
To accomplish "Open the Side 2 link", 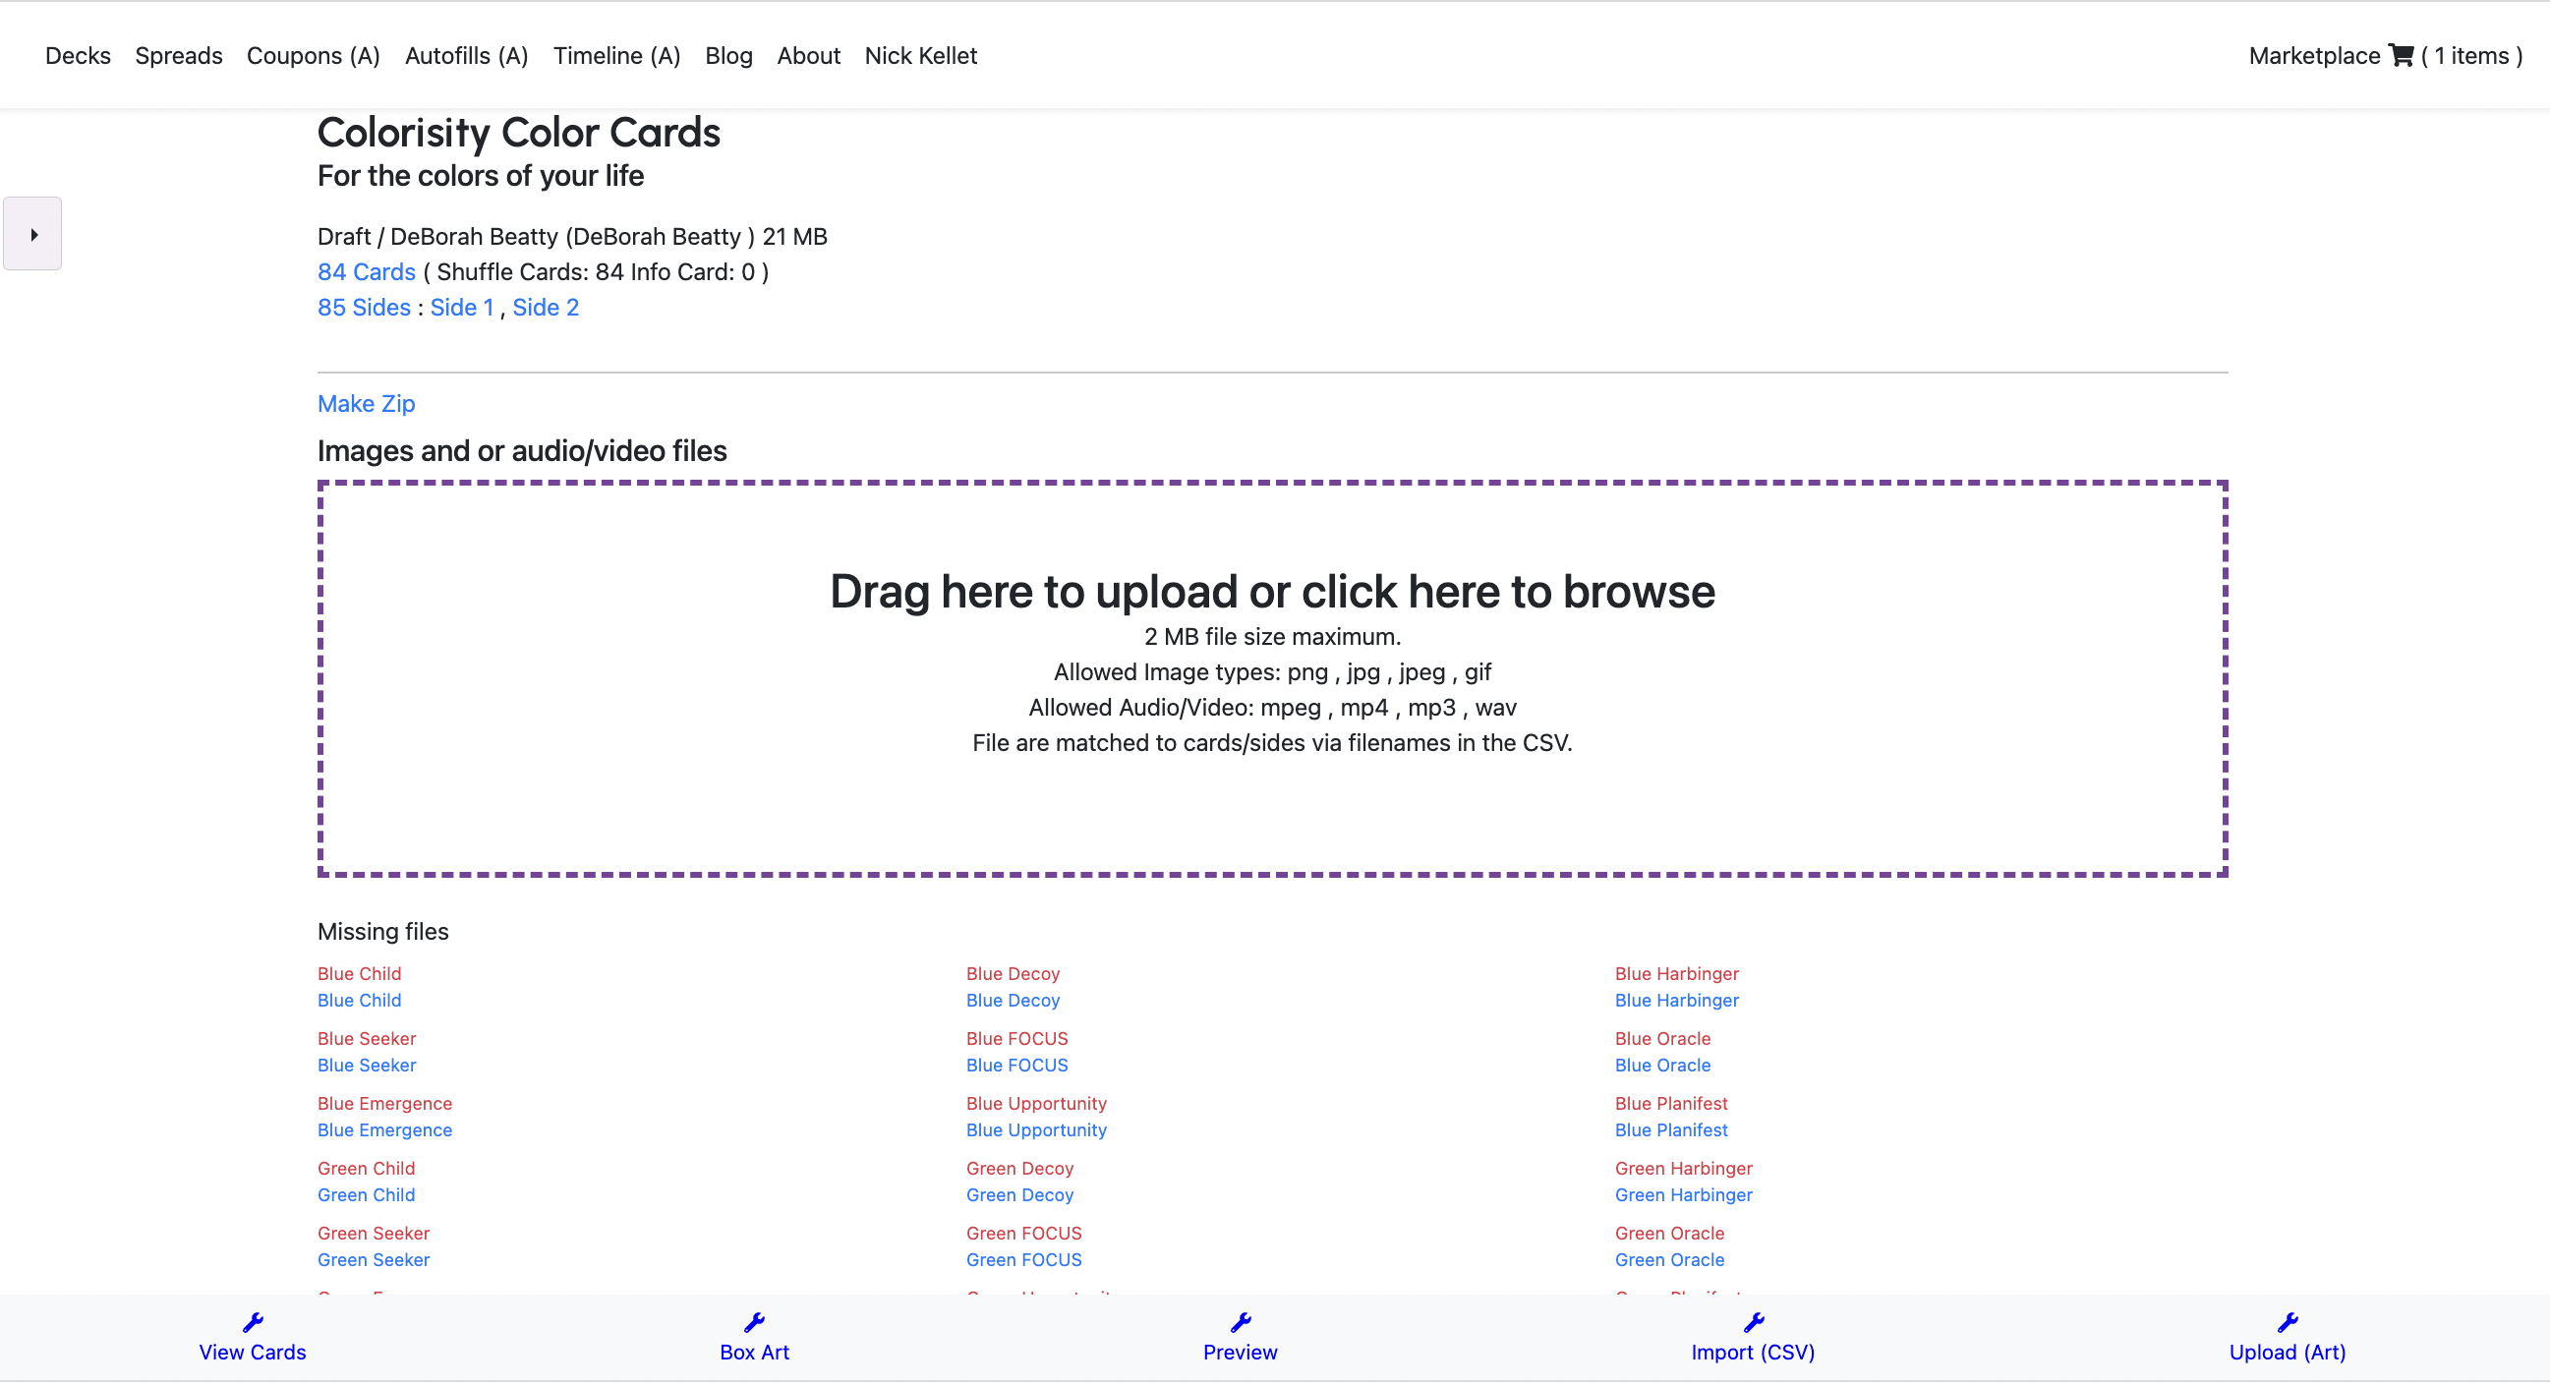I will click(546, 308).
